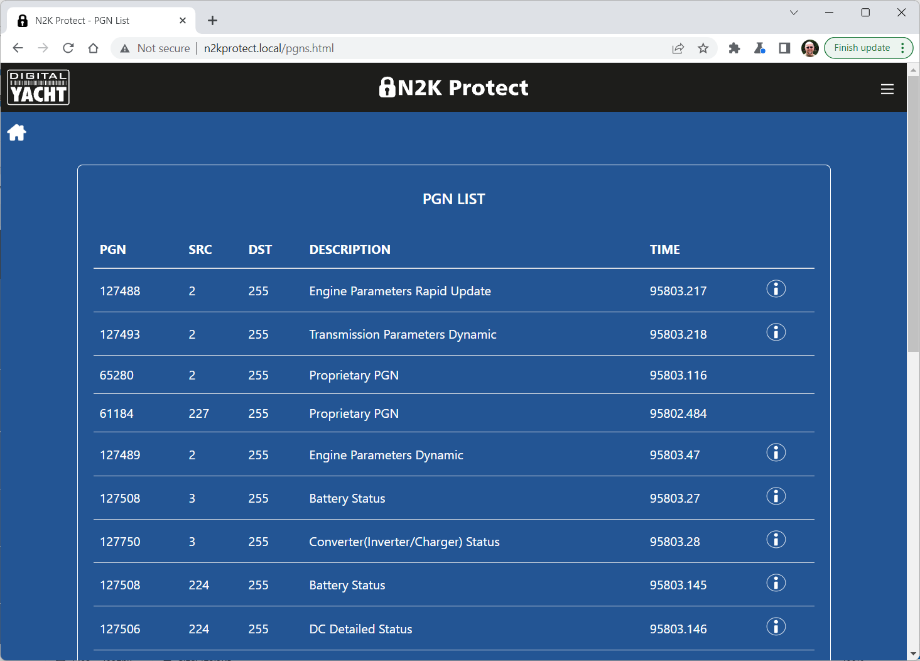920x661 pixels.
Task: Show info for Converter(Inverter/Charger) Status
Action: 776,540
